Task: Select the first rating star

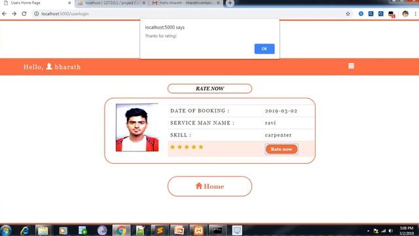Action: click(173, 147)
